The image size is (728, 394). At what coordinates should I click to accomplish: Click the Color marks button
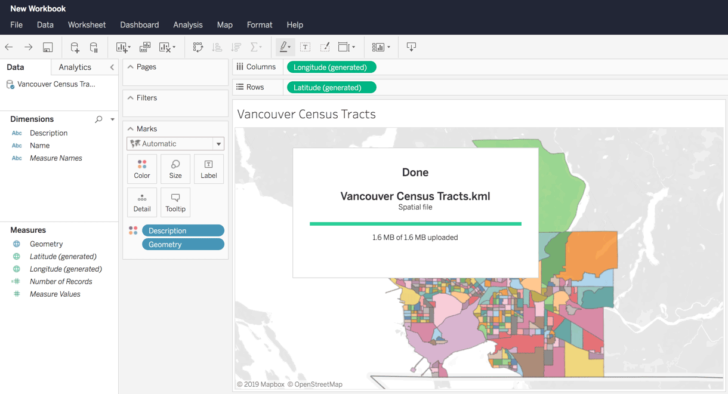click(x=142, y=169)
